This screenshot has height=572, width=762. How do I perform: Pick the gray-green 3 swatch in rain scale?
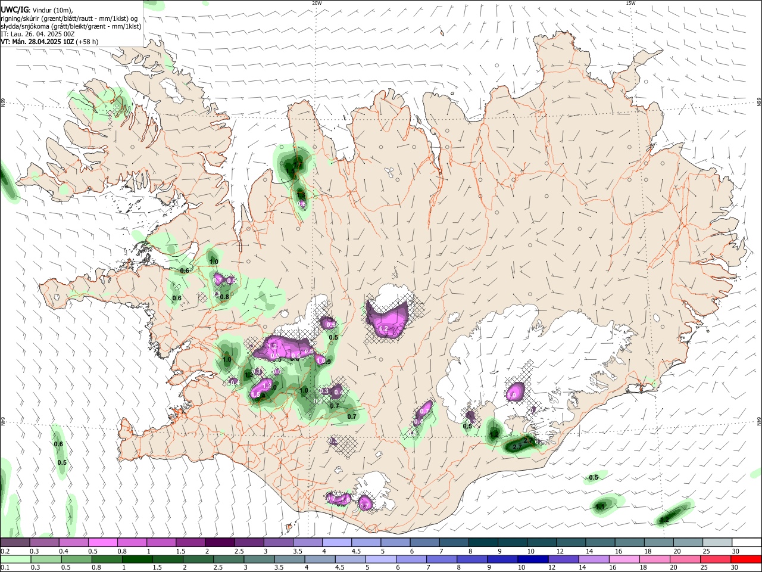coord(259,559)
